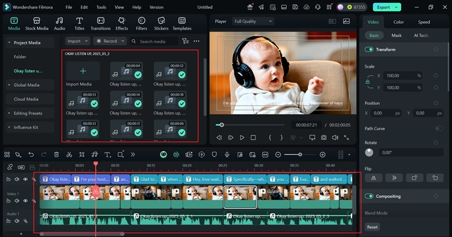Expand the Project Media section

click(x=9, y=43)
